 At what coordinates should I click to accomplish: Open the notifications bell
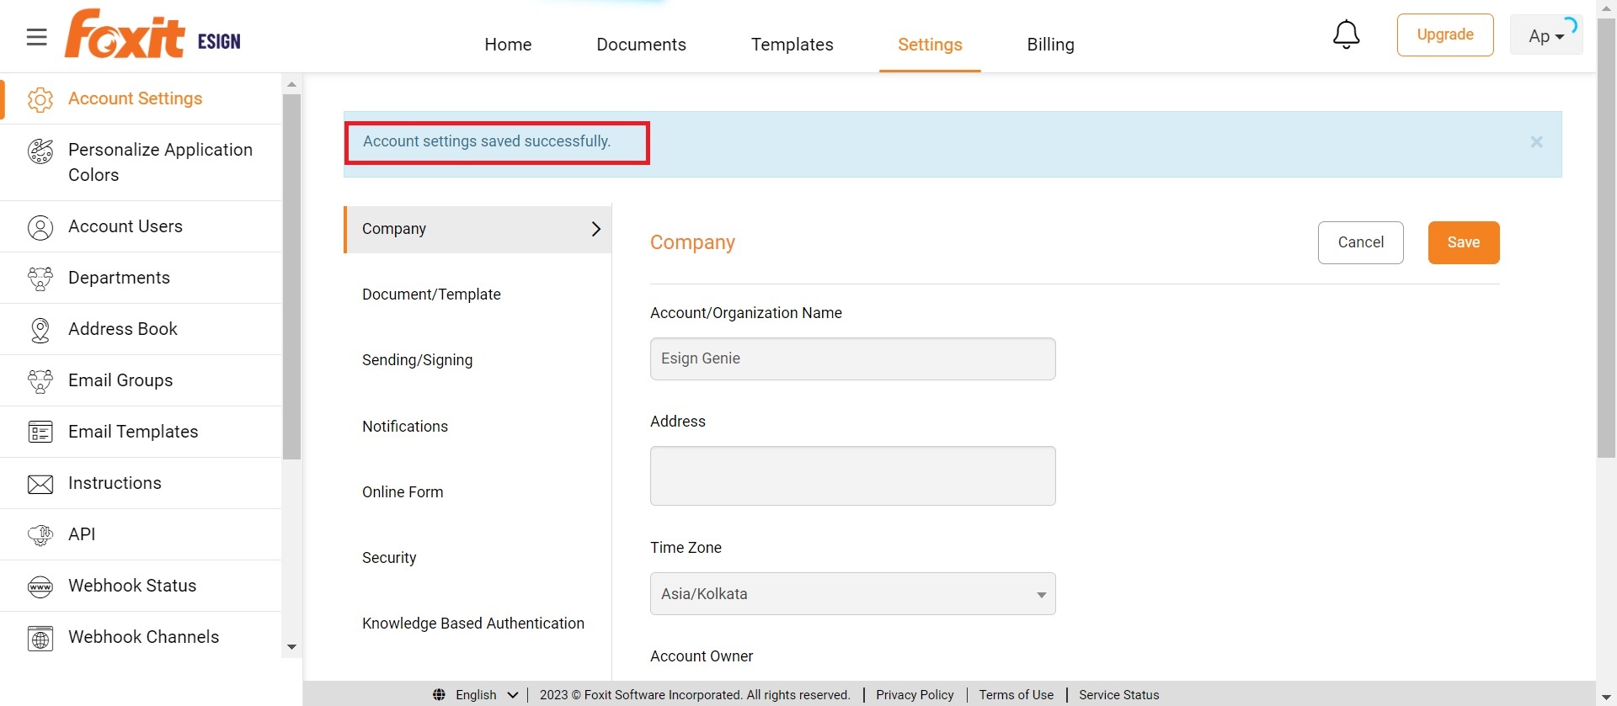point(1346,35)
